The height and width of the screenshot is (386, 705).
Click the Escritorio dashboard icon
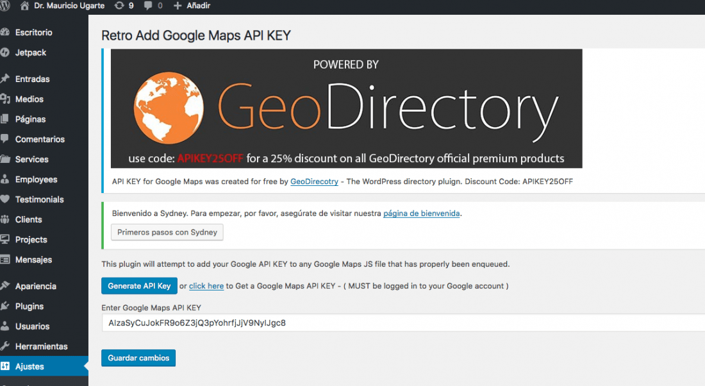(4, 32)
